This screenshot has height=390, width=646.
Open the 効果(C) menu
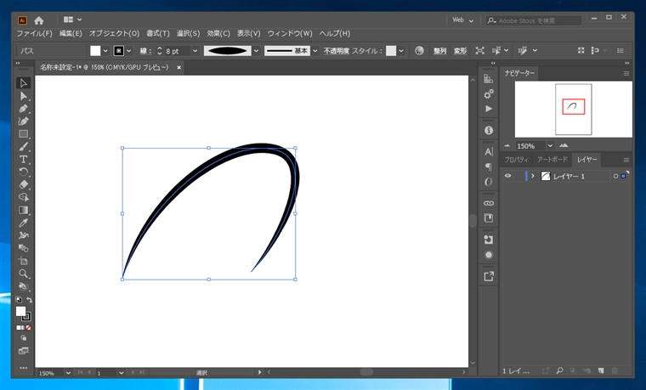coord(218,33)
